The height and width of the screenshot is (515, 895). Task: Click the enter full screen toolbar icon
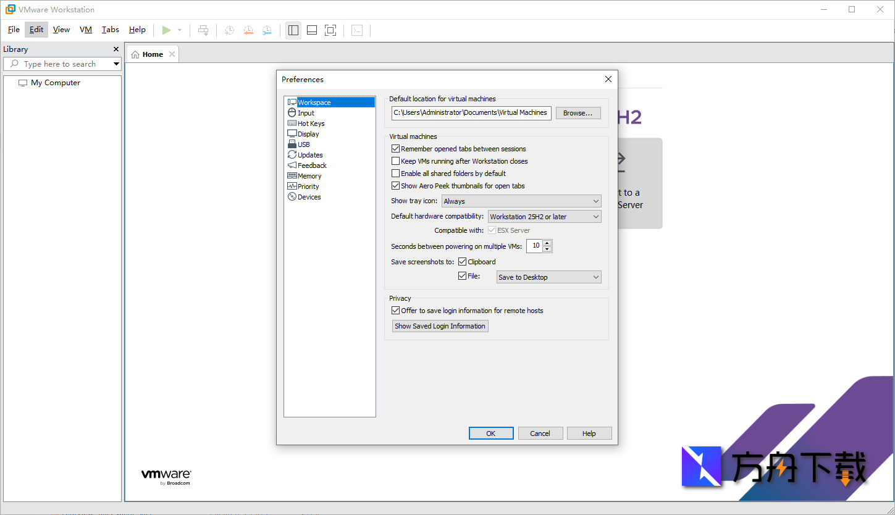pyautogui.click(x=330, y=30)
